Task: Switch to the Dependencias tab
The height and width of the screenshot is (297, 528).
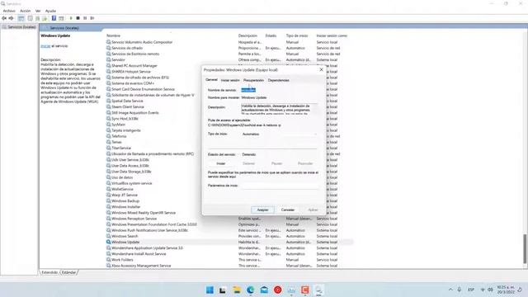Action: [x=279, y=80]
